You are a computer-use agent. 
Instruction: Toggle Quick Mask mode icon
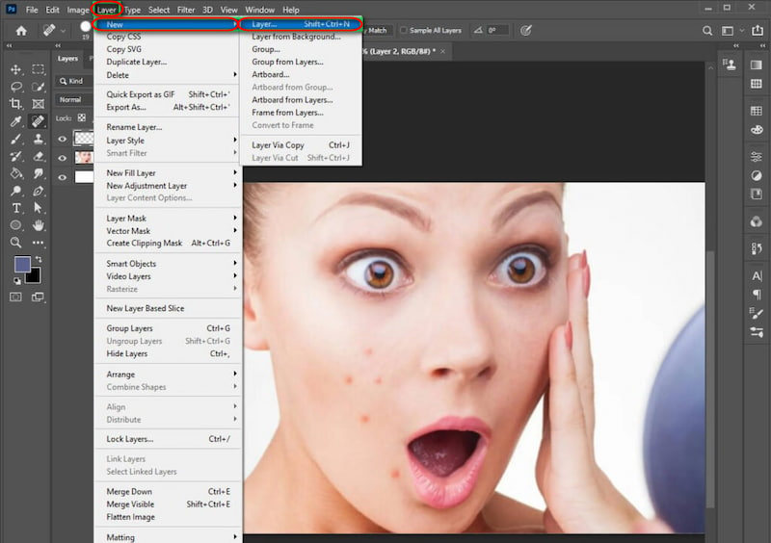(15, 297)
